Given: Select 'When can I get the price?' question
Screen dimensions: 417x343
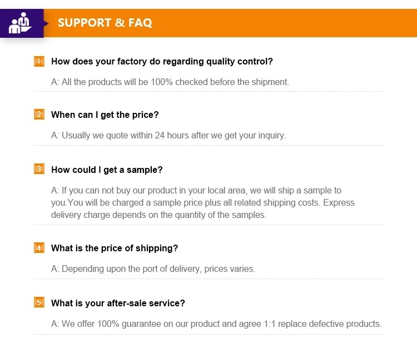Looking at the screenshot, I should pyautogui.click(x=105, y=115).
